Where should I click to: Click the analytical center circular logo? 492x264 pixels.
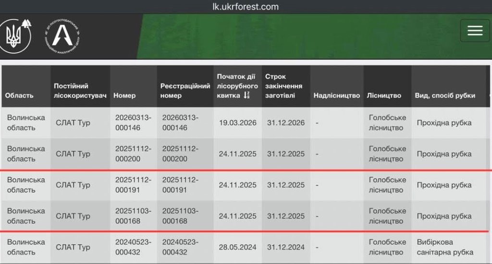(62, 35)
